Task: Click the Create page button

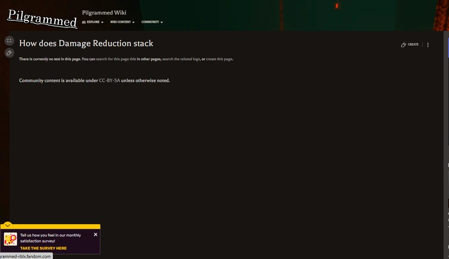Action: click(x=410, y=45)
